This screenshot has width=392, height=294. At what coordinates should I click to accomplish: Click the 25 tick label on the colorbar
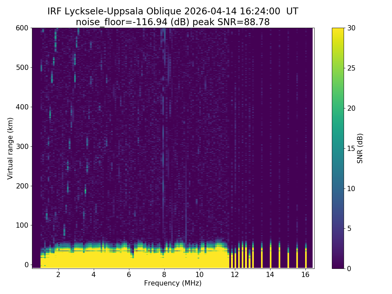coord(351,68)
